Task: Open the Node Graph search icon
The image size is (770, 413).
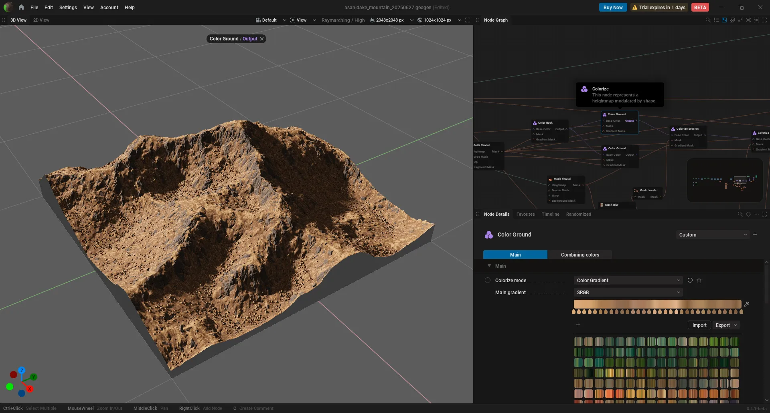Action: click(x=708, y=20)
